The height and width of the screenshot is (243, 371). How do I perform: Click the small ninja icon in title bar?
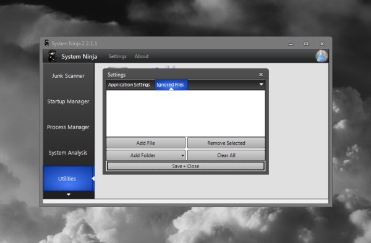[x=46, y=43]
